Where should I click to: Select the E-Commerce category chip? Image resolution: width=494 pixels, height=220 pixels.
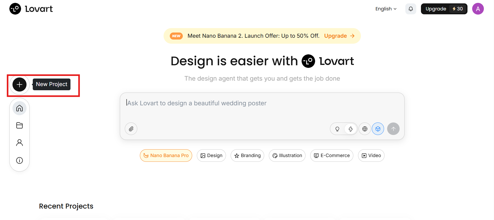coord(332,156)
